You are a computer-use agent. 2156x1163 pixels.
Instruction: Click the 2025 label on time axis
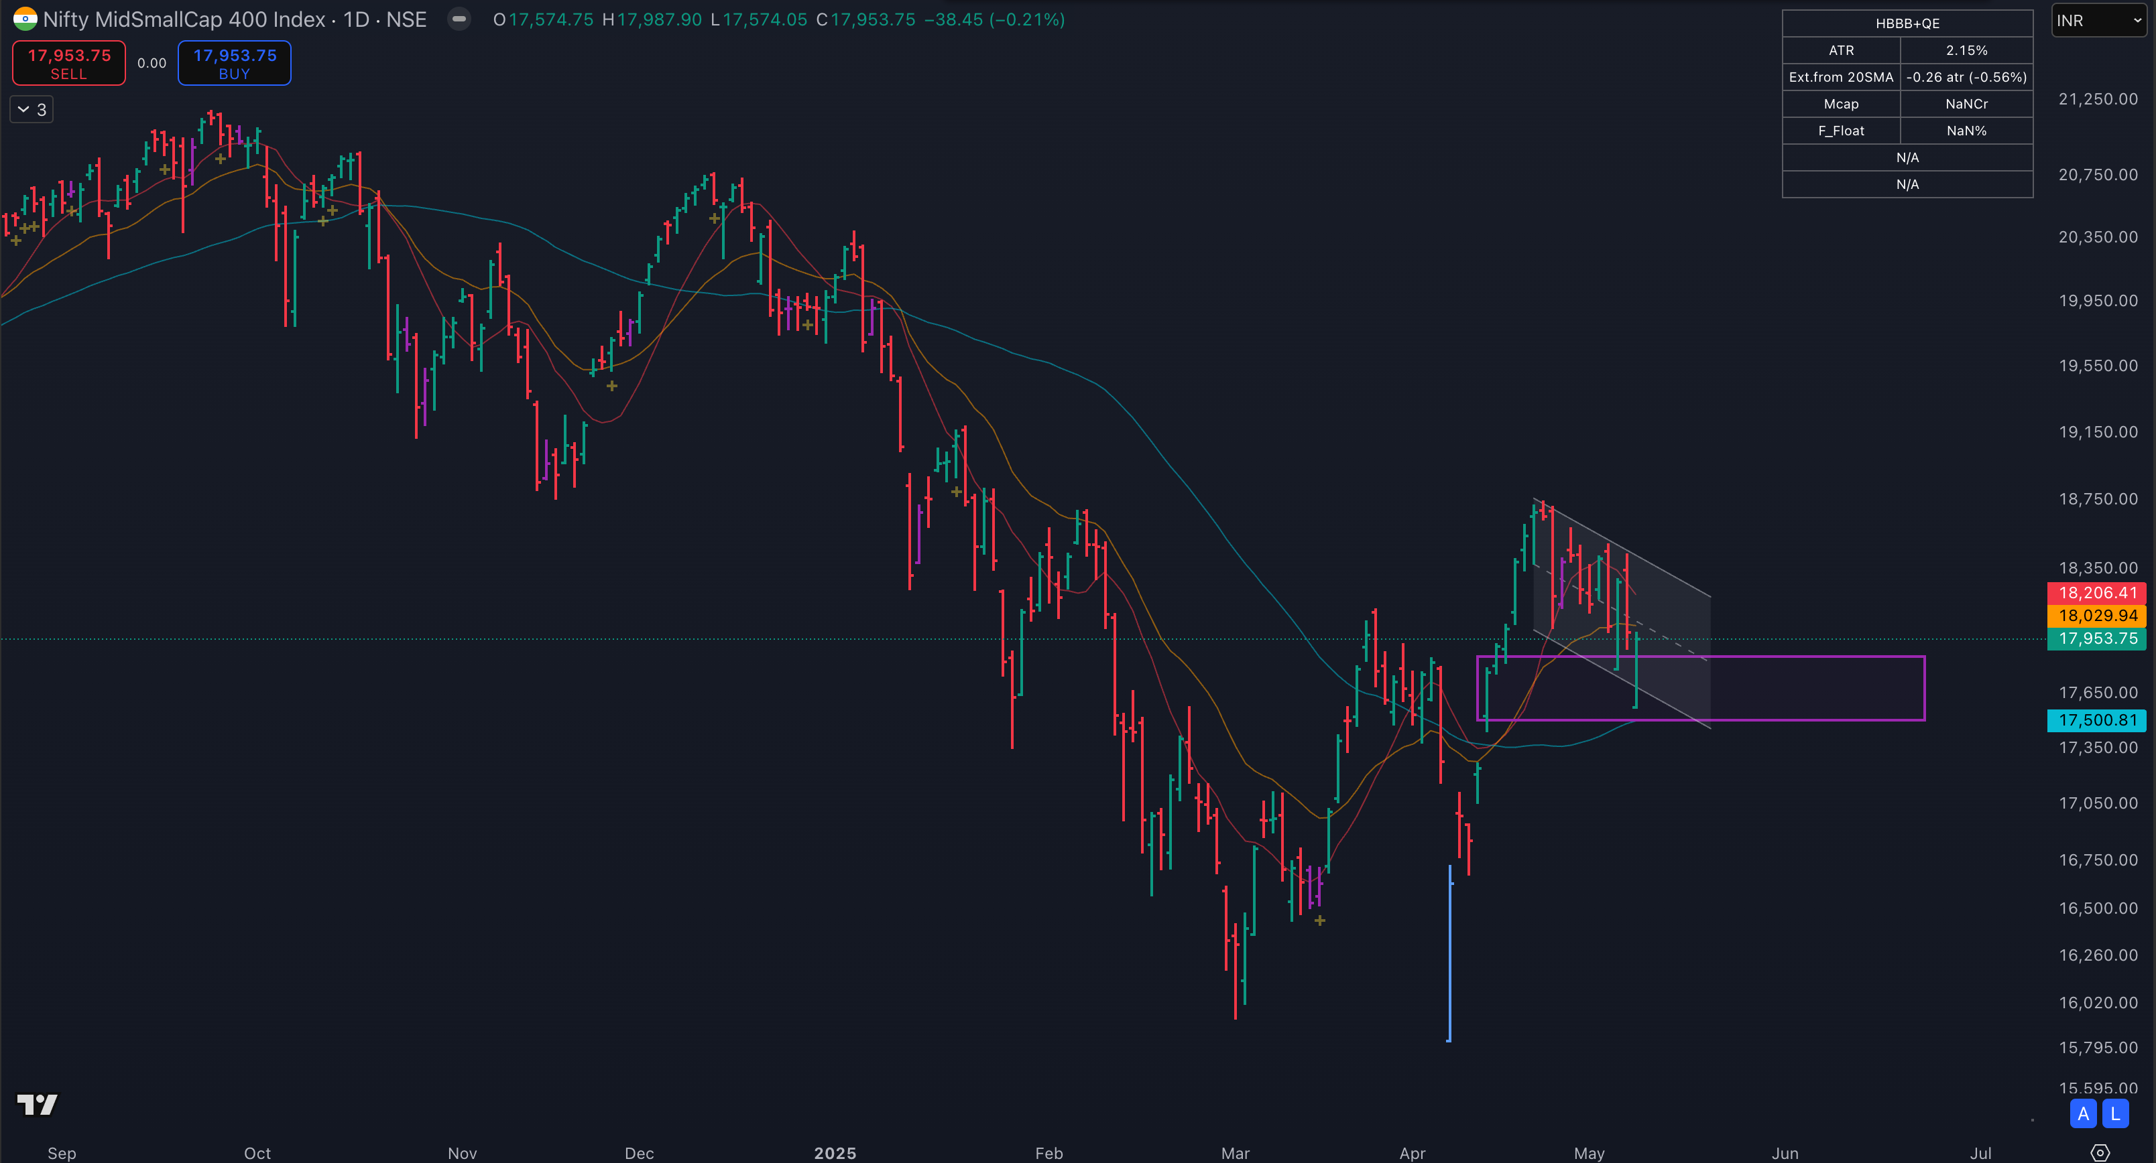point(835,1152)
